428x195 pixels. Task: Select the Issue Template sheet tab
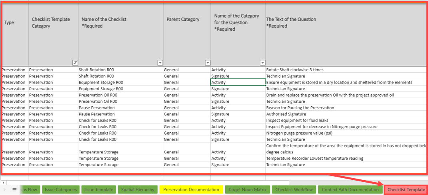click(x=99, y=190)
